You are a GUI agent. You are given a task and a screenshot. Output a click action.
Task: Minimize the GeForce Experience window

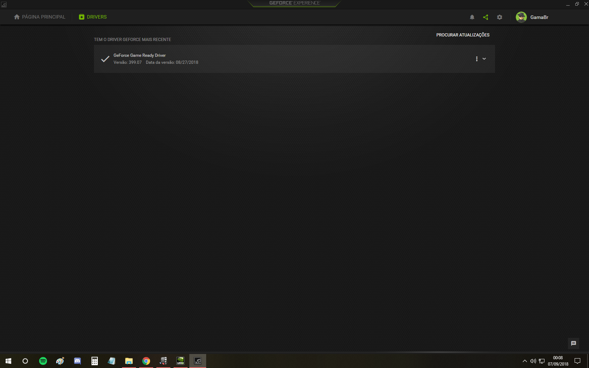point(568,4)
